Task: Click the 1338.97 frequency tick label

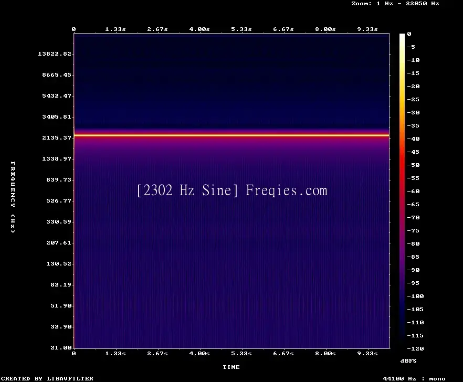Action: [57, 158]
